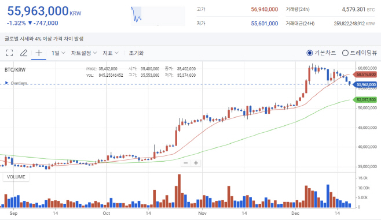
Task: Expand the Overlays arrow
Action: click(7, 83)
